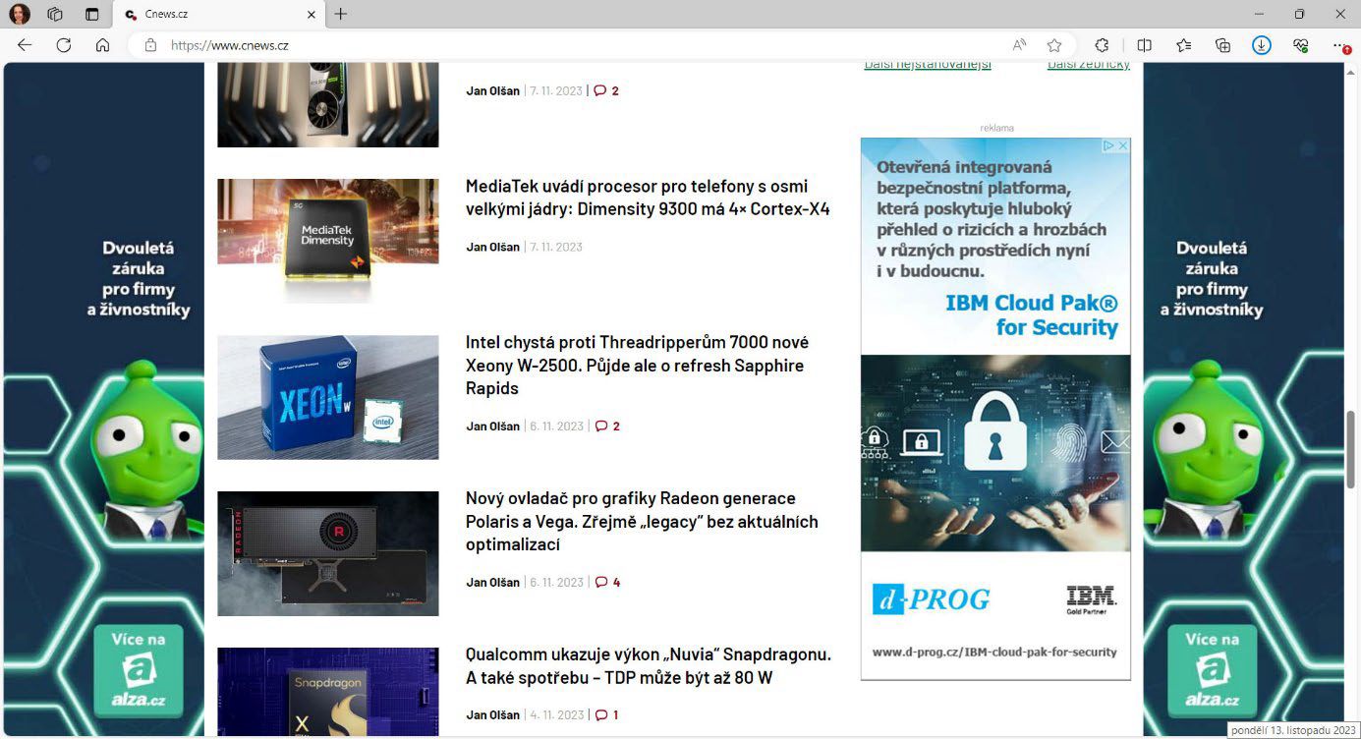Screen dimensions: 1361x739
Task: Refresh the current page
Action: [x=64, y=45]
